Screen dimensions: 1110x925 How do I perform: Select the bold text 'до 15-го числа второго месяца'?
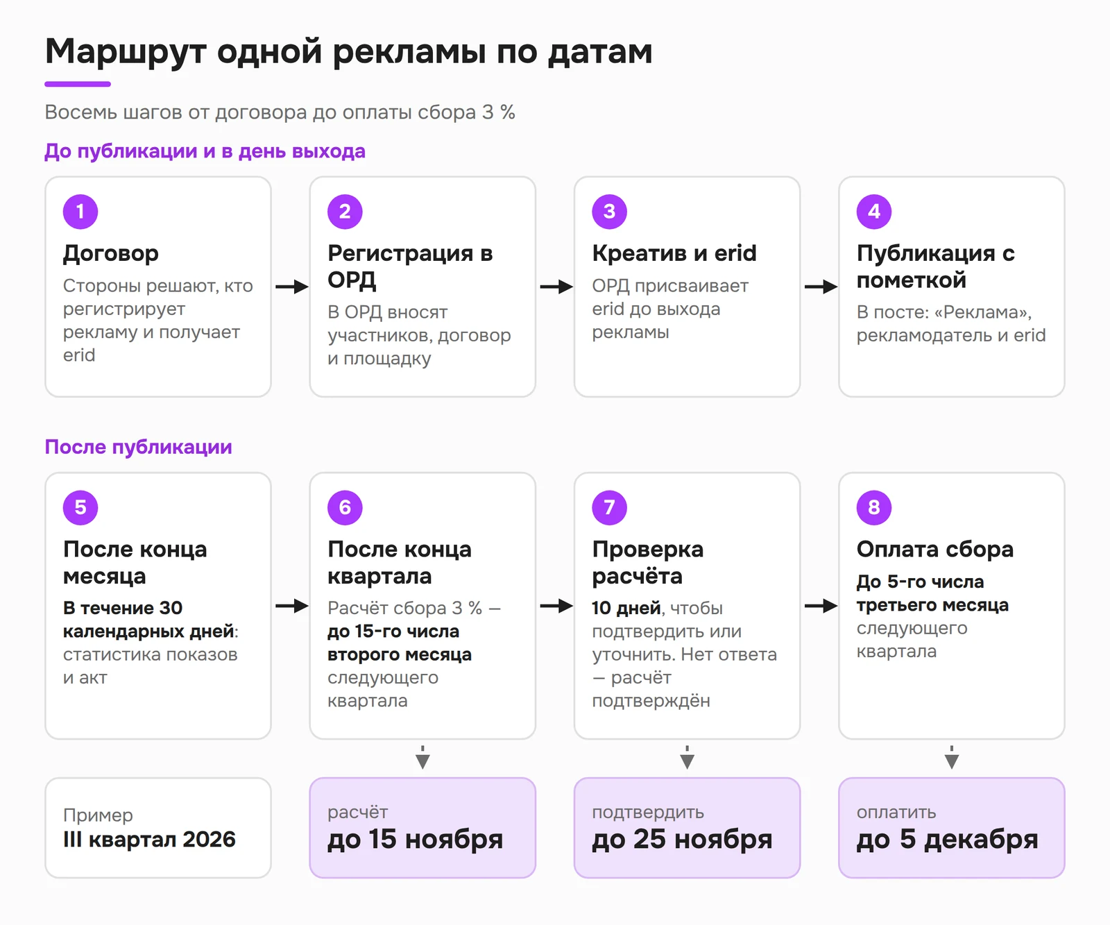[x=400, y=643]
